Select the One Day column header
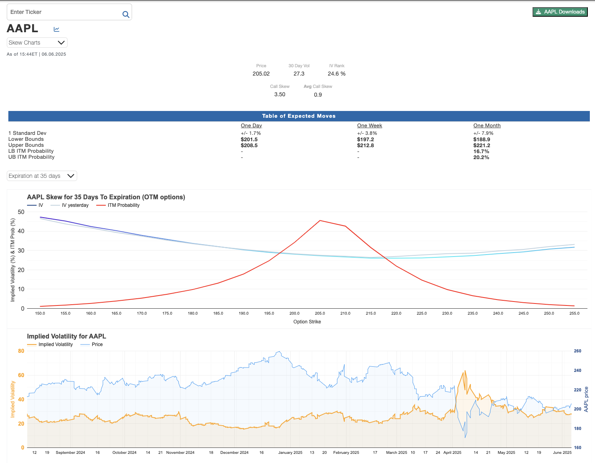 251,126
